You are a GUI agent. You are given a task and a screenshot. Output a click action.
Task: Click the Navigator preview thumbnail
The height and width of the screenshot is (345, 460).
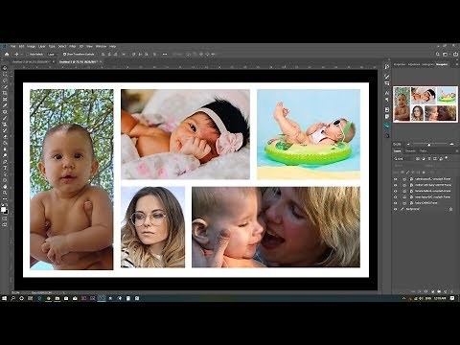tap(425, 104)
